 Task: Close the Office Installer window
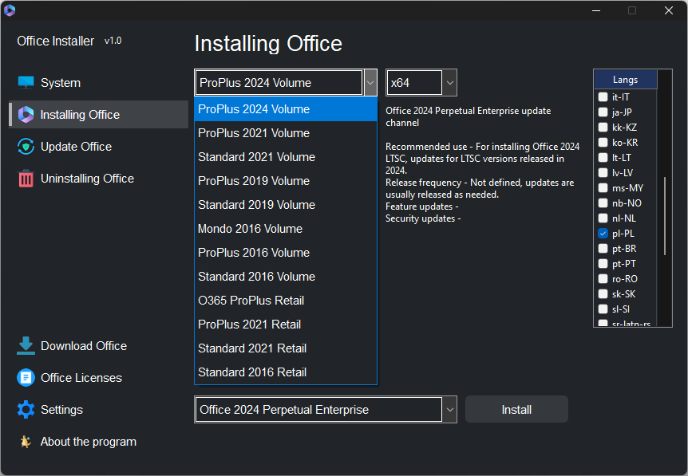(668, 10)
